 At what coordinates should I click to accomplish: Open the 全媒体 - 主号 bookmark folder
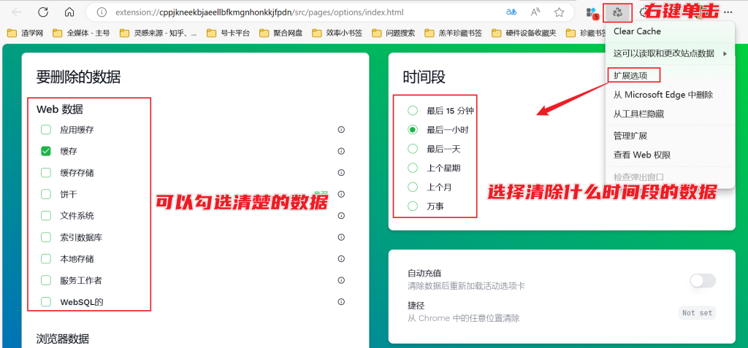[81, 34]
